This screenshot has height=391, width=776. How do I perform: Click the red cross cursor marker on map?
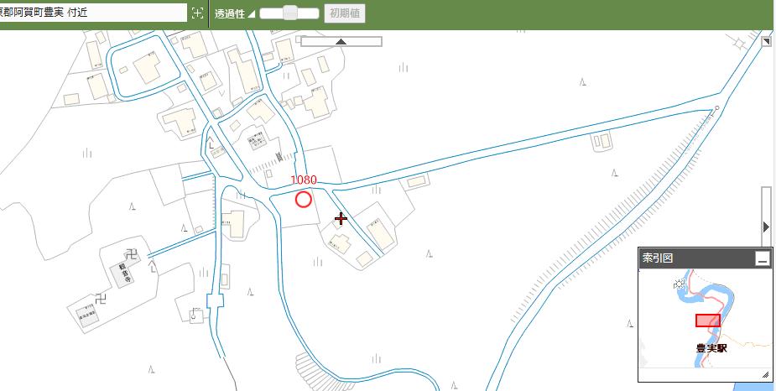[341, 219]
